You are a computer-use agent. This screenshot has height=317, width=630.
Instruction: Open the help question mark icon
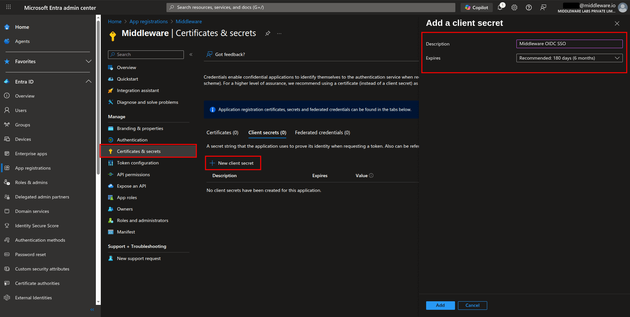(529, 7)
